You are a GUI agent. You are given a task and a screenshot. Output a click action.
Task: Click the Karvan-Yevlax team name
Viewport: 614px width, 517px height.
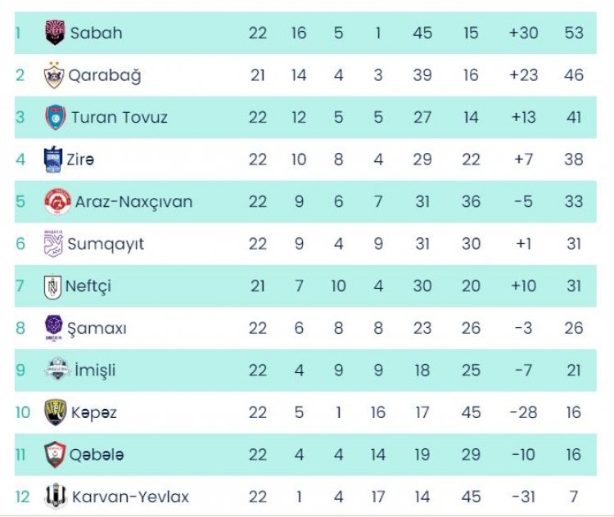pos(130,497)
